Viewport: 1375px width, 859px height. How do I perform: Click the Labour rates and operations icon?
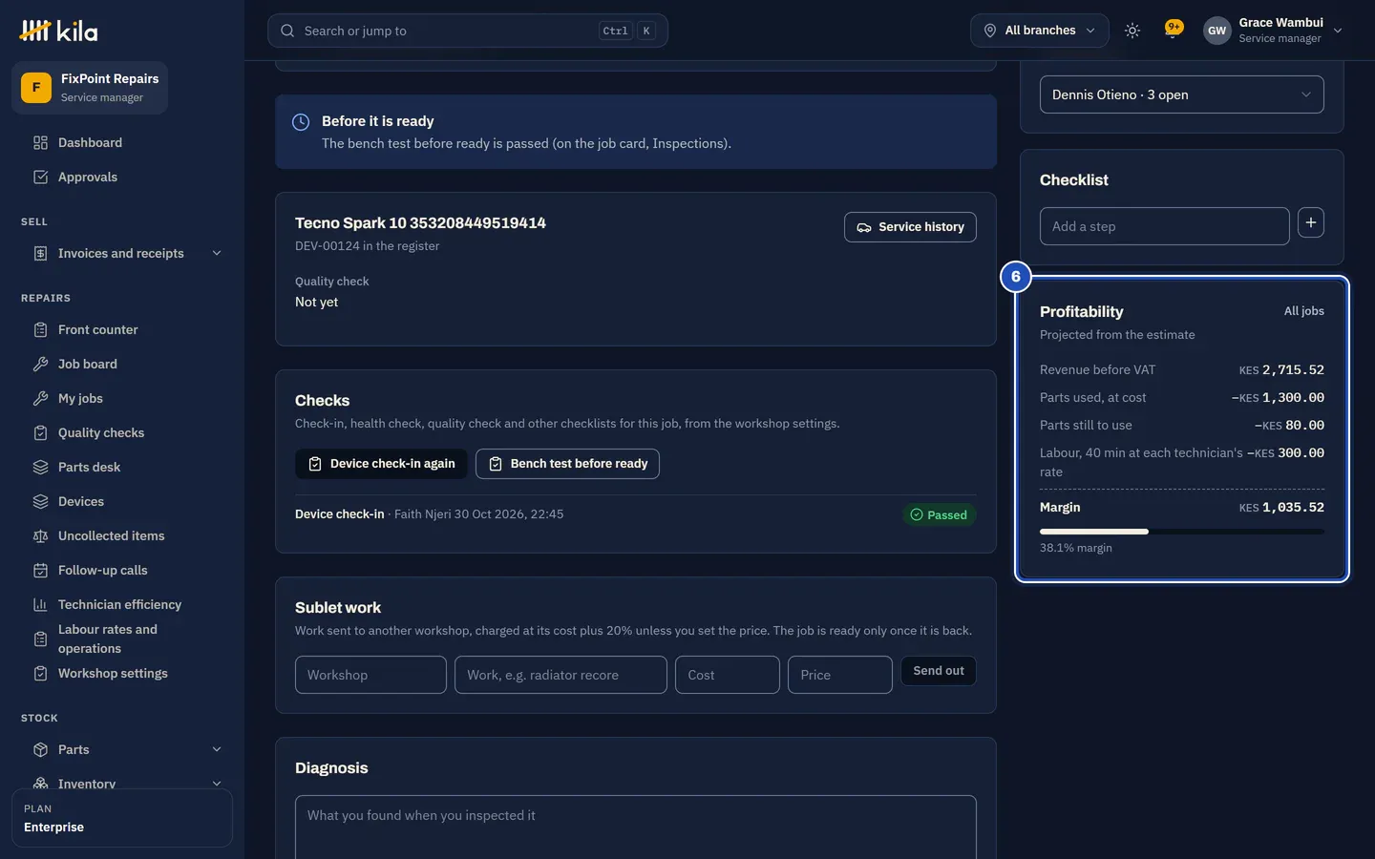point(40,639)
